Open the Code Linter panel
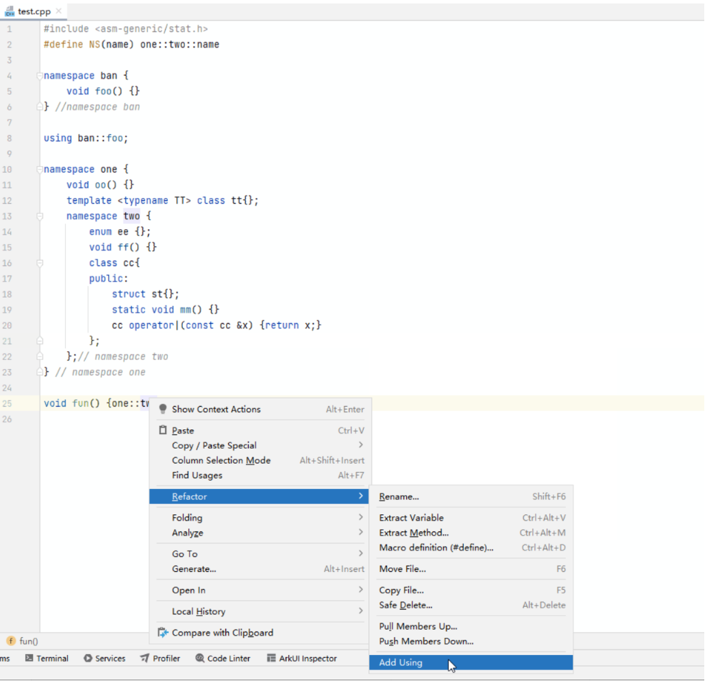 click(223, 658)
